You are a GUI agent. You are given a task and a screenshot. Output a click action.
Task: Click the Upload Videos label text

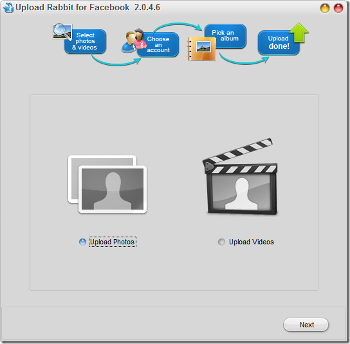point(252,242)
